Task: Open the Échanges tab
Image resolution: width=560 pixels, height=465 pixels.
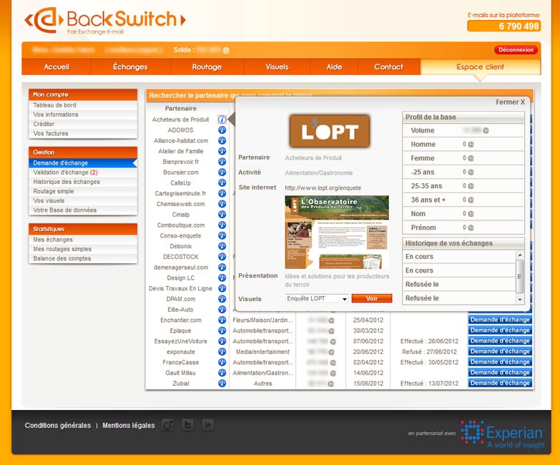Action: coord(130,67)
